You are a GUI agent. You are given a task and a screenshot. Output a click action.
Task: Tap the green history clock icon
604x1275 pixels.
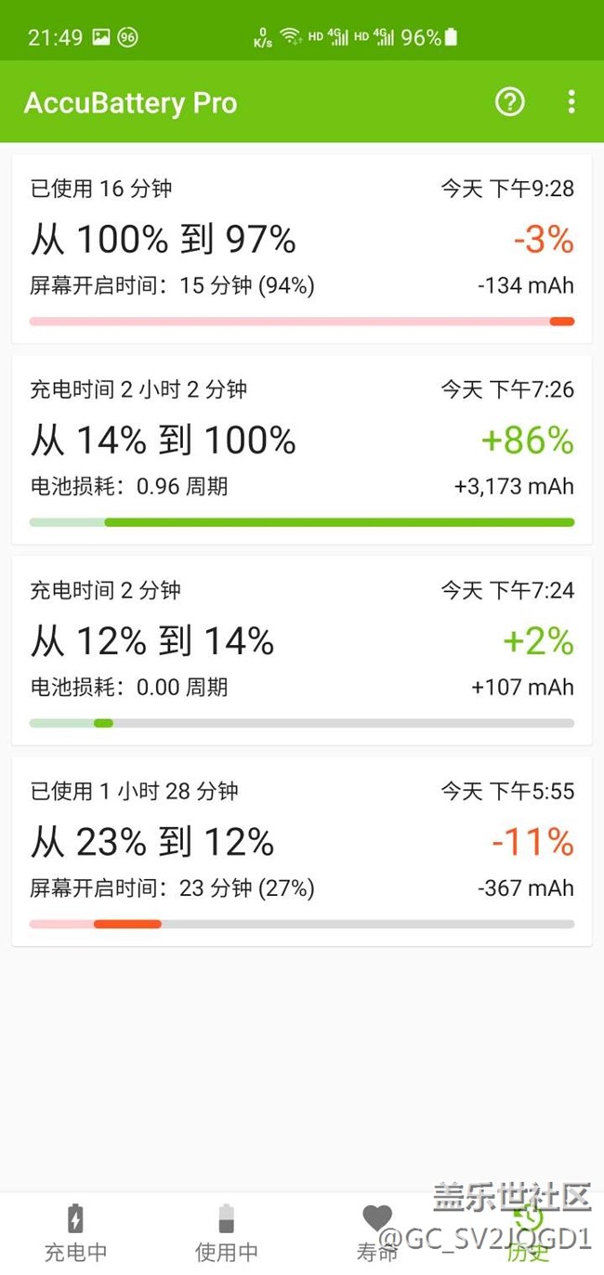pos(528,1216)
